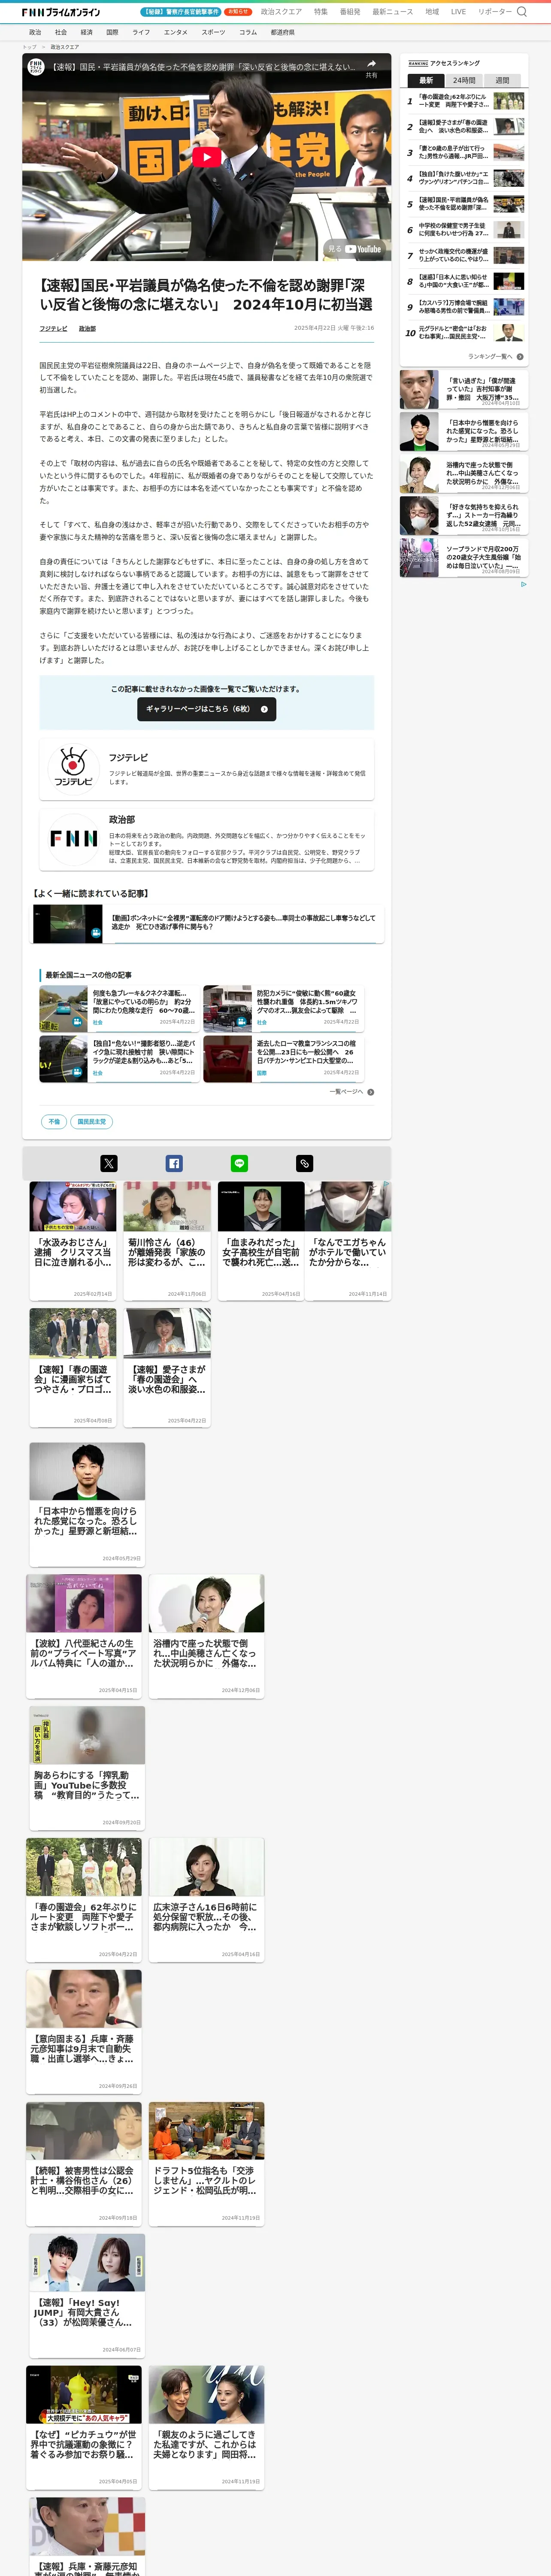This screenshot has height=2576, width=551.
Task: Open 地域 in header menu
Action: 432,12
